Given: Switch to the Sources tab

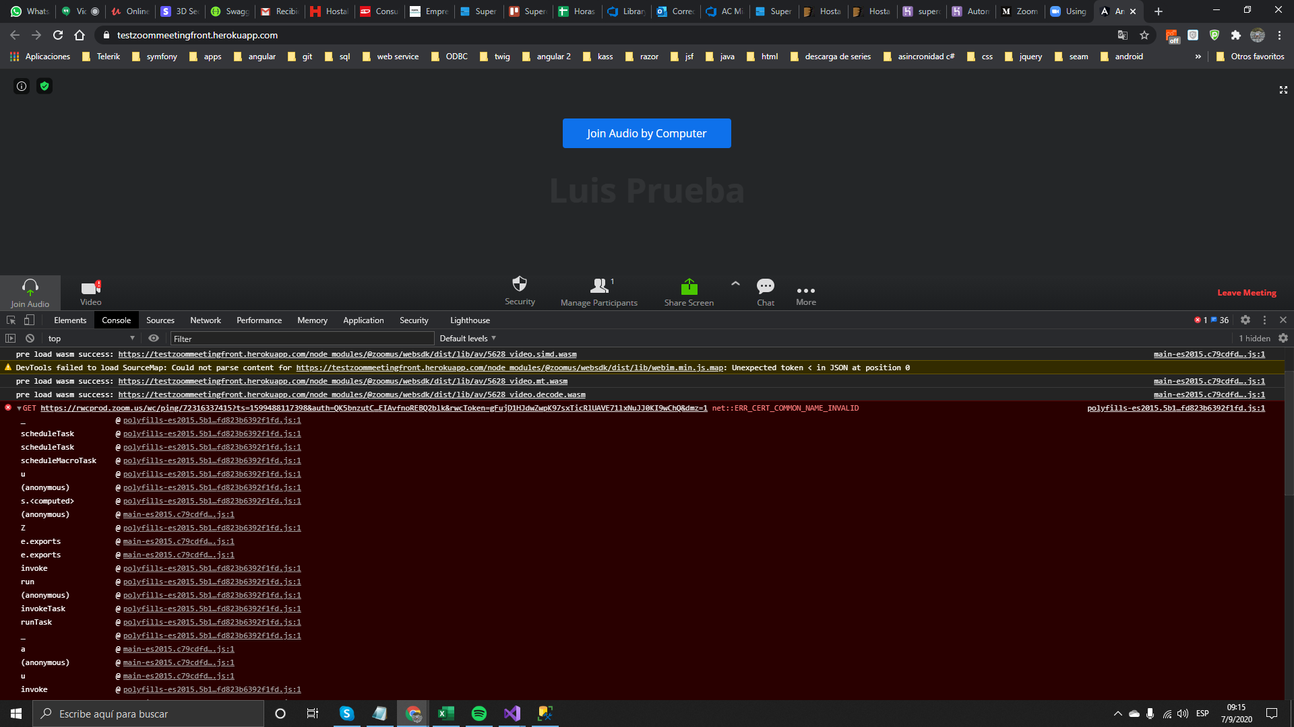Looking at the screenshot, I should click(160, 320).
